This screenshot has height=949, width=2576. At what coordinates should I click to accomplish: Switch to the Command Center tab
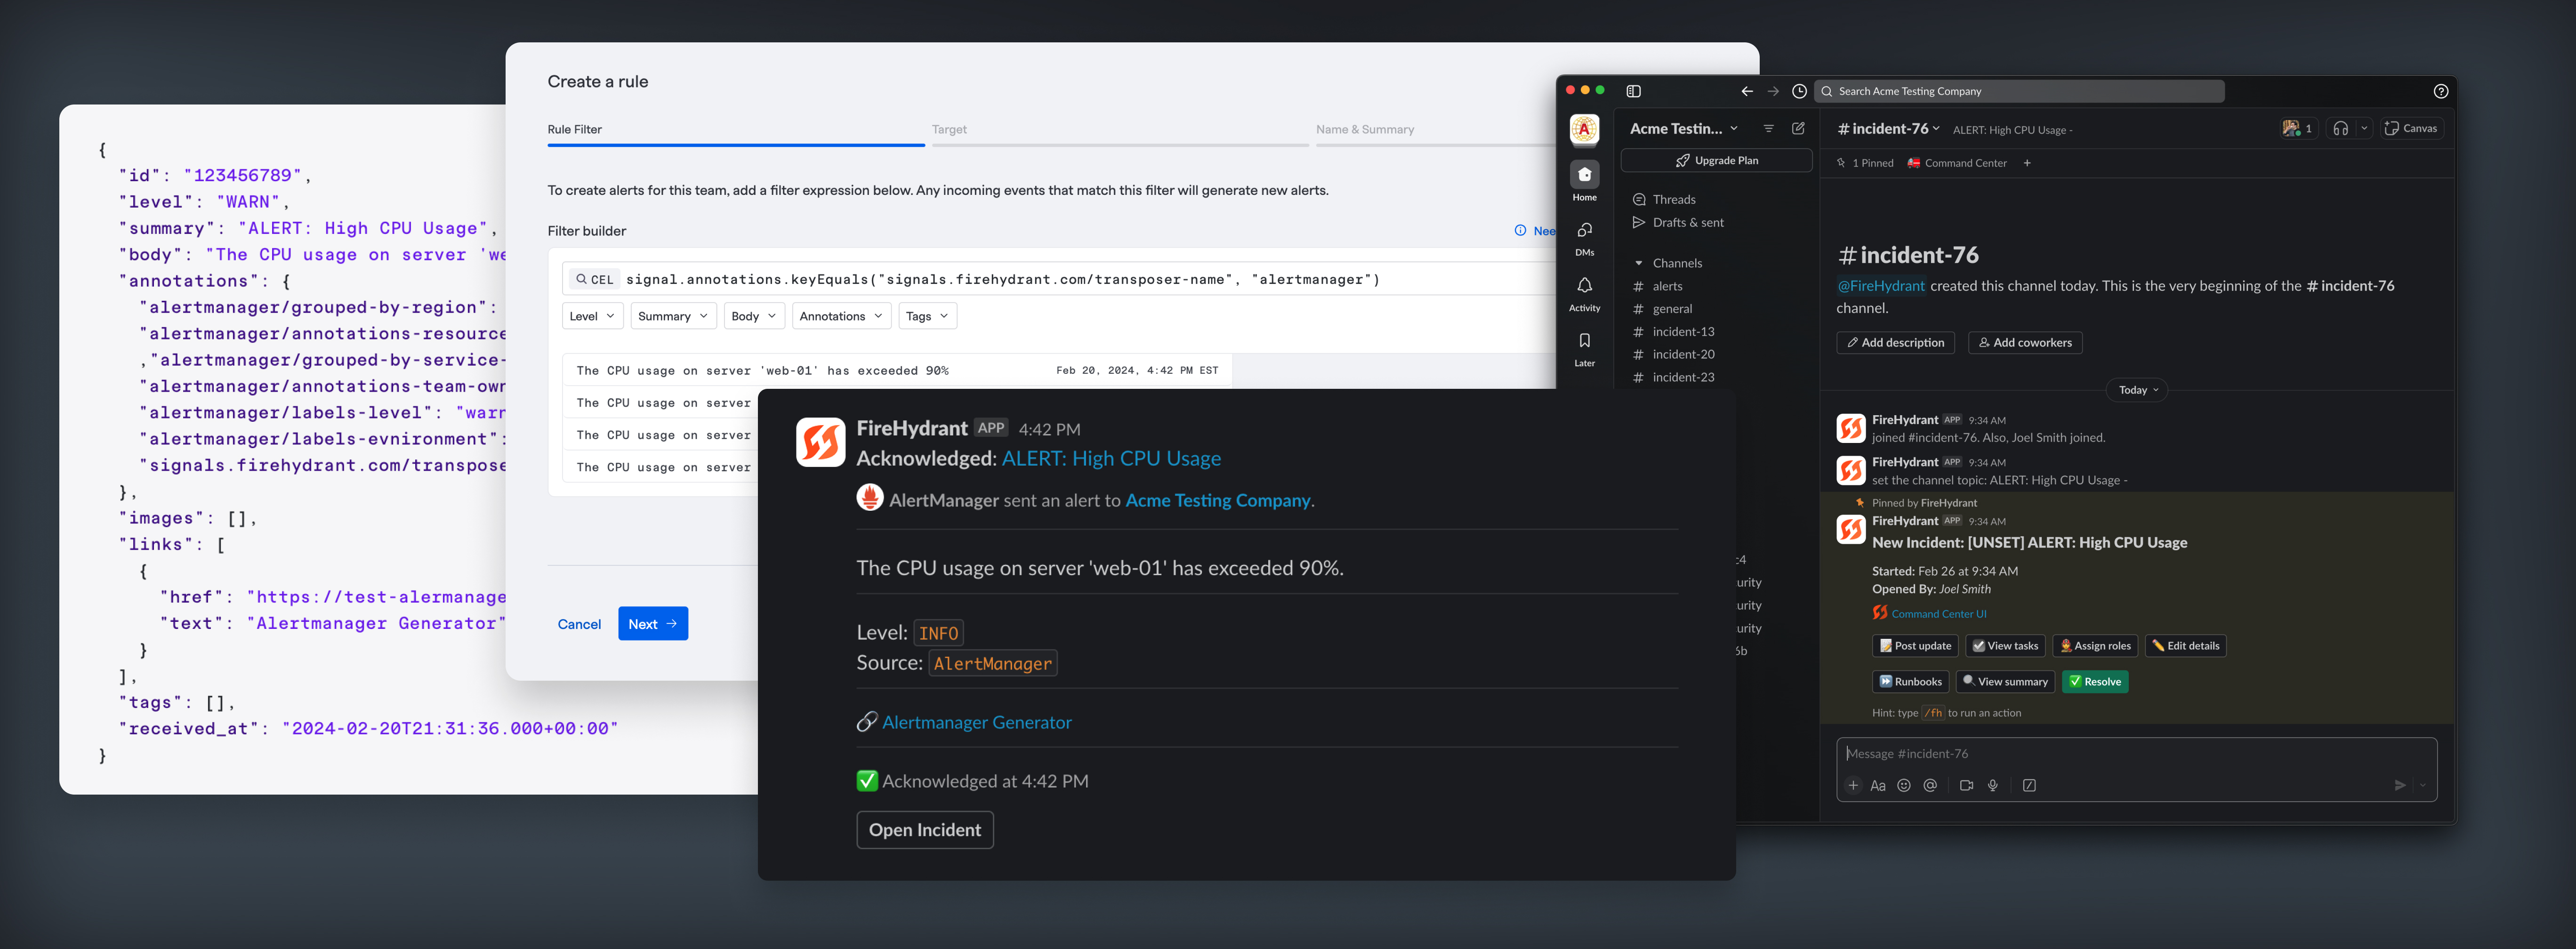point(1957,163)
